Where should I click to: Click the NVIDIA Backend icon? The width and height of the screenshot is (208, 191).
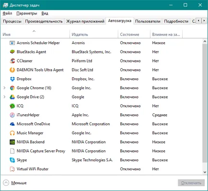tap(12, 142)
